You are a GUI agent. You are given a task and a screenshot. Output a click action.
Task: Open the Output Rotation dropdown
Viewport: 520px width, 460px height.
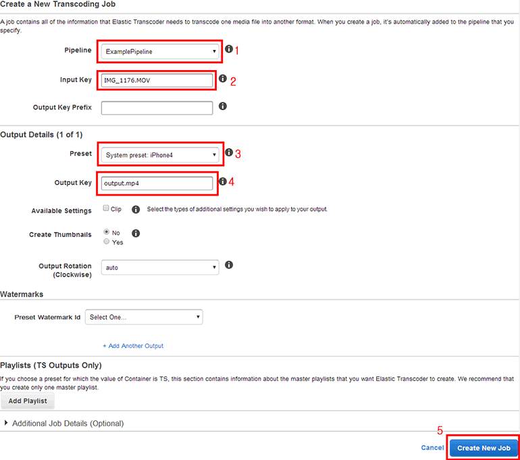160,268
